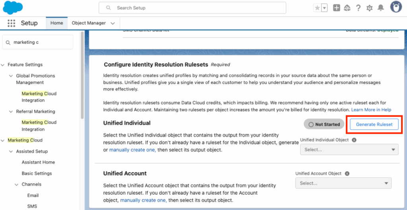
Task: Collapse the Referral Marketing node
Action: (11, 111)
